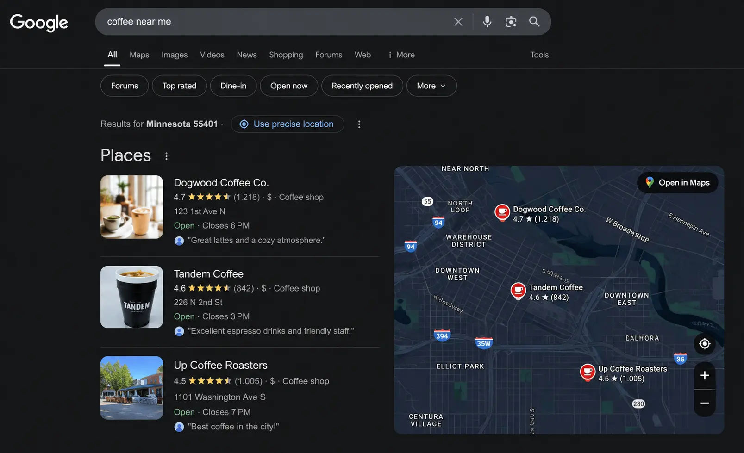Image resolution: width=744 pixels, height=453 pixels.
Task: Open search by image camera icon
Action: coord(511,22)
